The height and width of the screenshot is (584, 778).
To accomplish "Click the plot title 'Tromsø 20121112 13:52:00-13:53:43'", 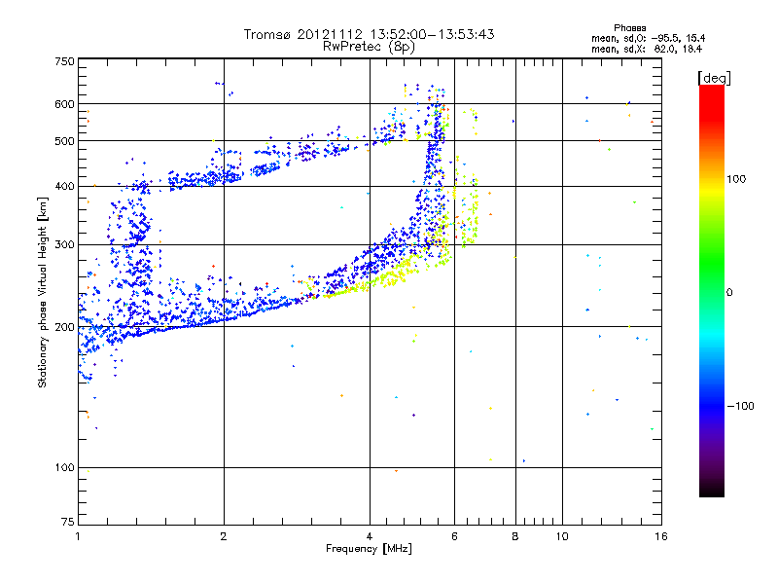I will (369, 34).
